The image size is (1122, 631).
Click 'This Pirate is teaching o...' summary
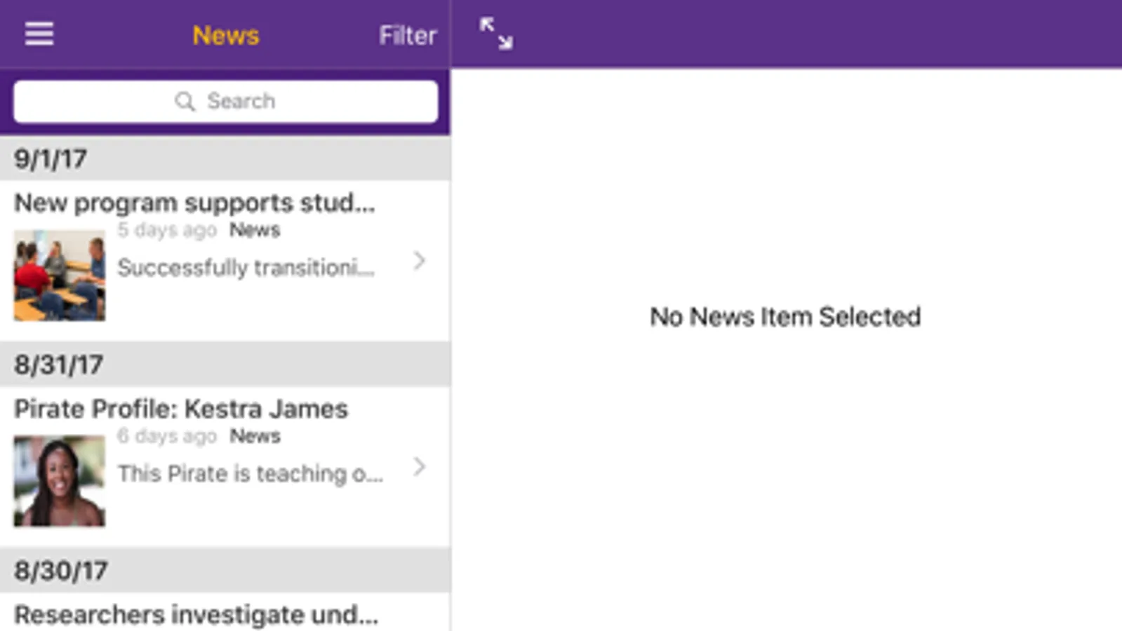(250, 473)
